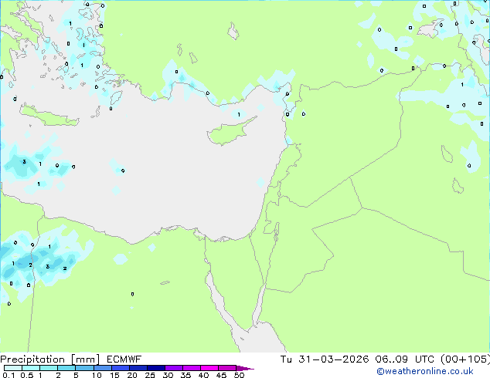Click the date 'Tu 31-03-2026' in footer
The height and width of the screenshot is (378, 490).
[325, 359]
